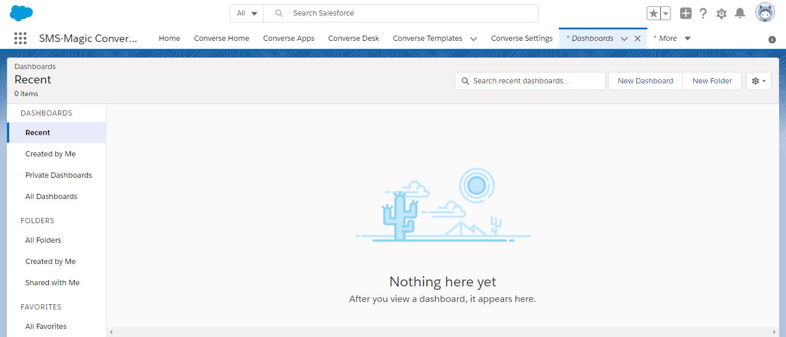The width and height of the screenshot is (786, 337).
Task: Open the search scope All dropdown
Action: pos(247,13)
